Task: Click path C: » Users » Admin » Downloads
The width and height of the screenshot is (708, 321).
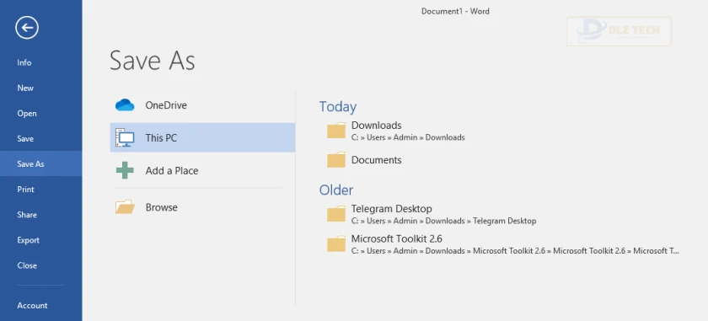Action: [408, 137]
